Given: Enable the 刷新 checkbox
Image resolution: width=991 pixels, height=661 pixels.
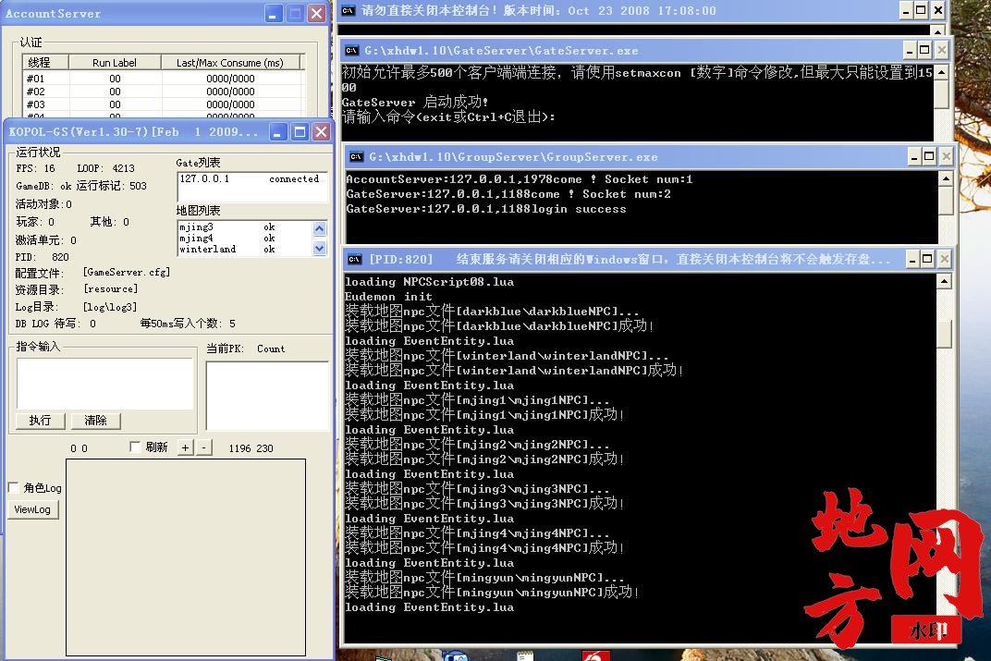Looking at the screenshot, I should (135, 447).
